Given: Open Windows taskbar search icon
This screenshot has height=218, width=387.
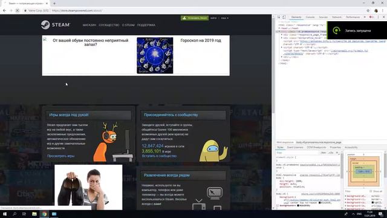Looking at the screenshot, I should tap(15, 214).
